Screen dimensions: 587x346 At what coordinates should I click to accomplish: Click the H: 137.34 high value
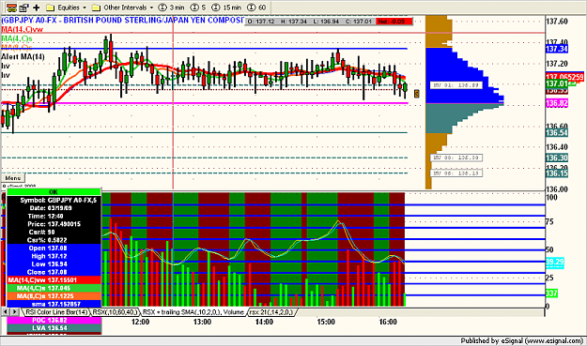pos(293,22)
